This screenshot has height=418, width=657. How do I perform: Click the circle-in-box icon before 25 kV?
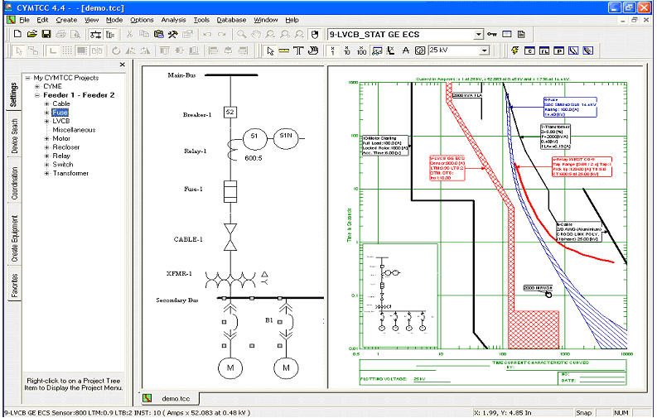(x=420, y=51)
